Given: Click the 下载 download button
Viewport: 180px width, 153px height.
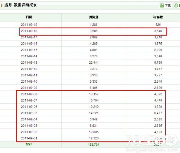Looking at the screenshot, I should pos(166,5).
